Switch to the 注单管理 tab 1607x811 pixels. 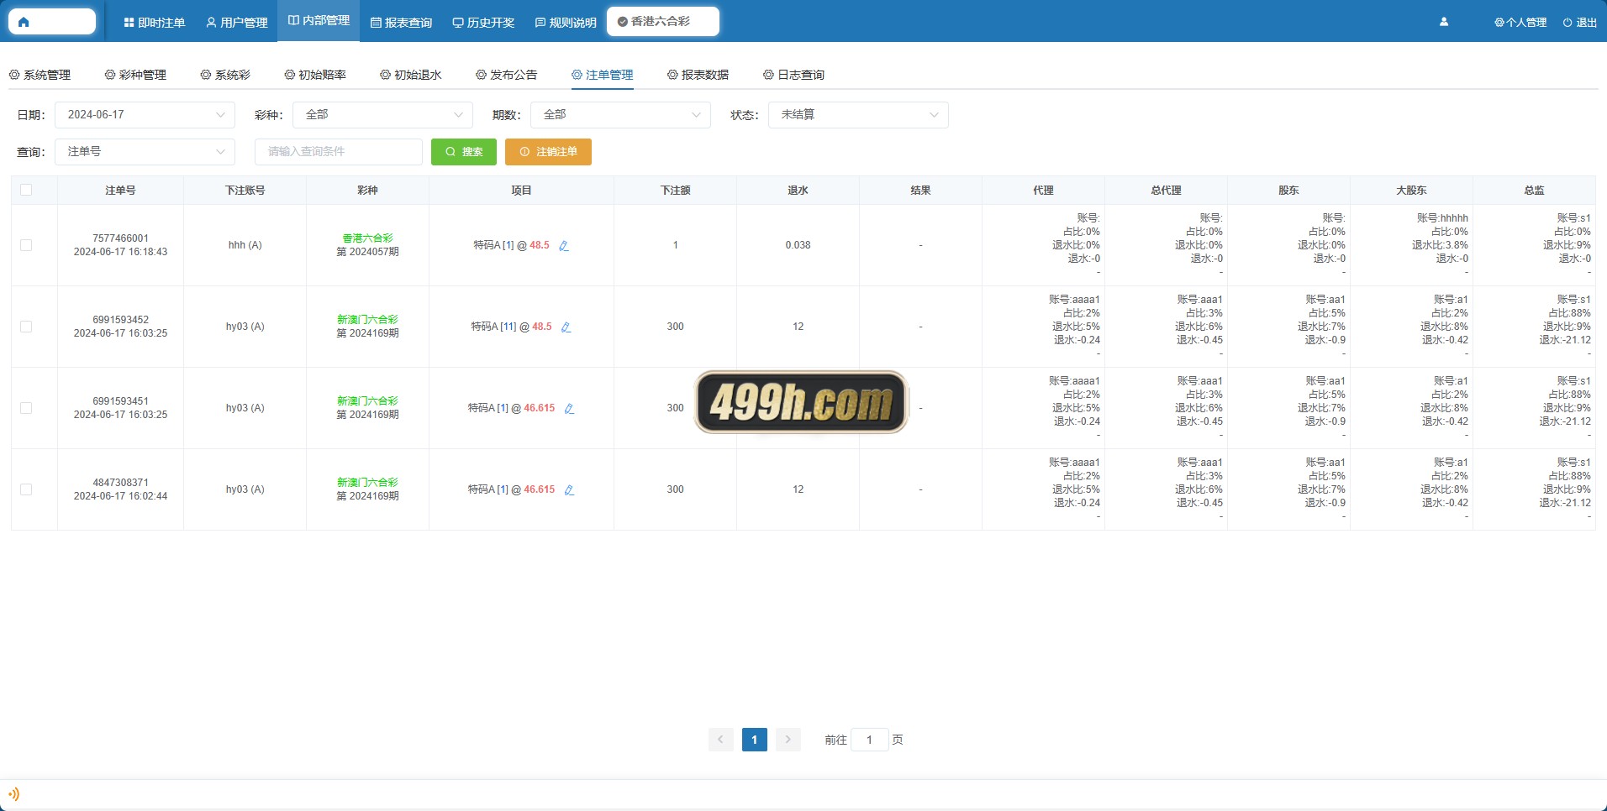[x=603, y=75]
